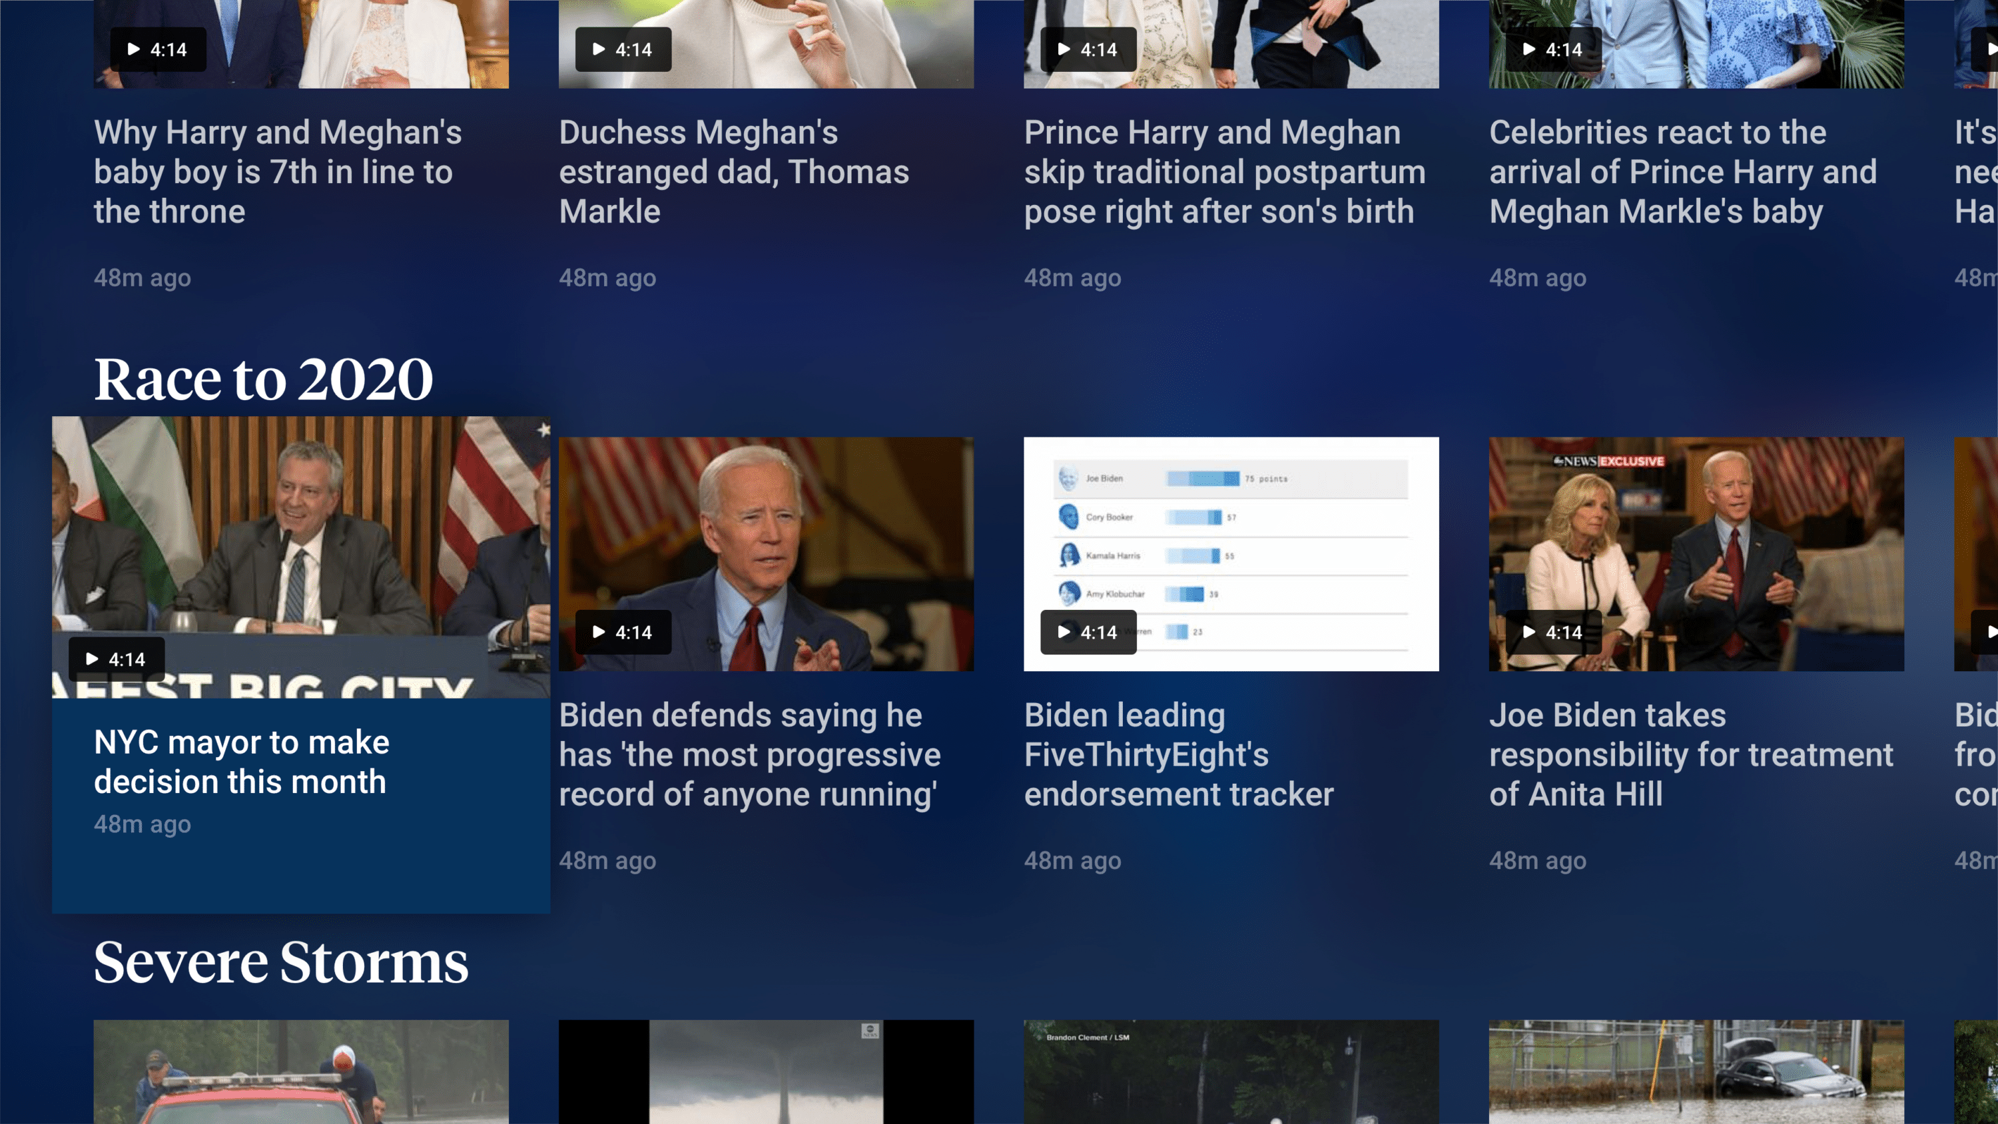Open the Race to 2020 section heading

264,380
